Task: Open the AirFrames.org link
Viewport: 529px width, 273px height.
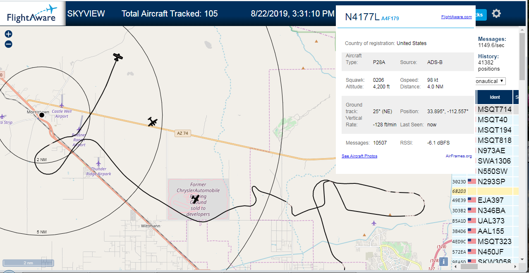Action: (x=459, y=156)
